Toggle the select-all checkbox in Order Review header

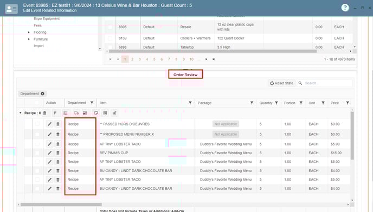click(37, 103)
